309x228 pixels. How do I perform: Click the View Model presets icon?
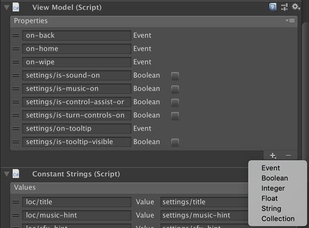pyautogui.click(x=284, y=7)
